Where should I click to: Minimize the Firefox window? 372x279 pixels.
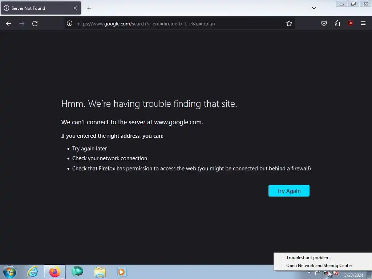(341, 4)
